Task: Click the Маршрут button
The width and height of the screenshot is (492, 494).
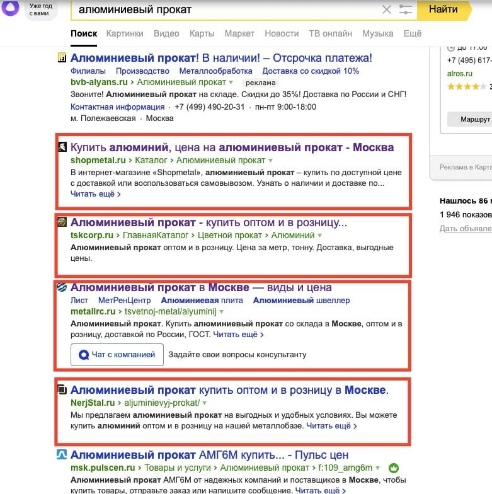Action: click(471, 119)
